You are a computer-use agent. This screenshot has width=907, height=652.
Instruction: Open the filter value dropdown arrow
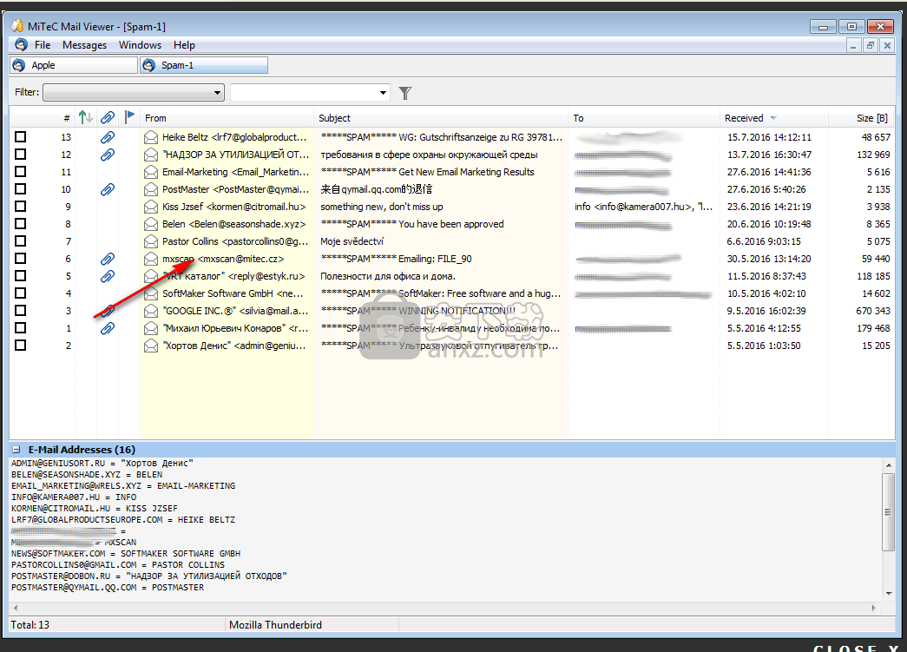coord(383,93)
